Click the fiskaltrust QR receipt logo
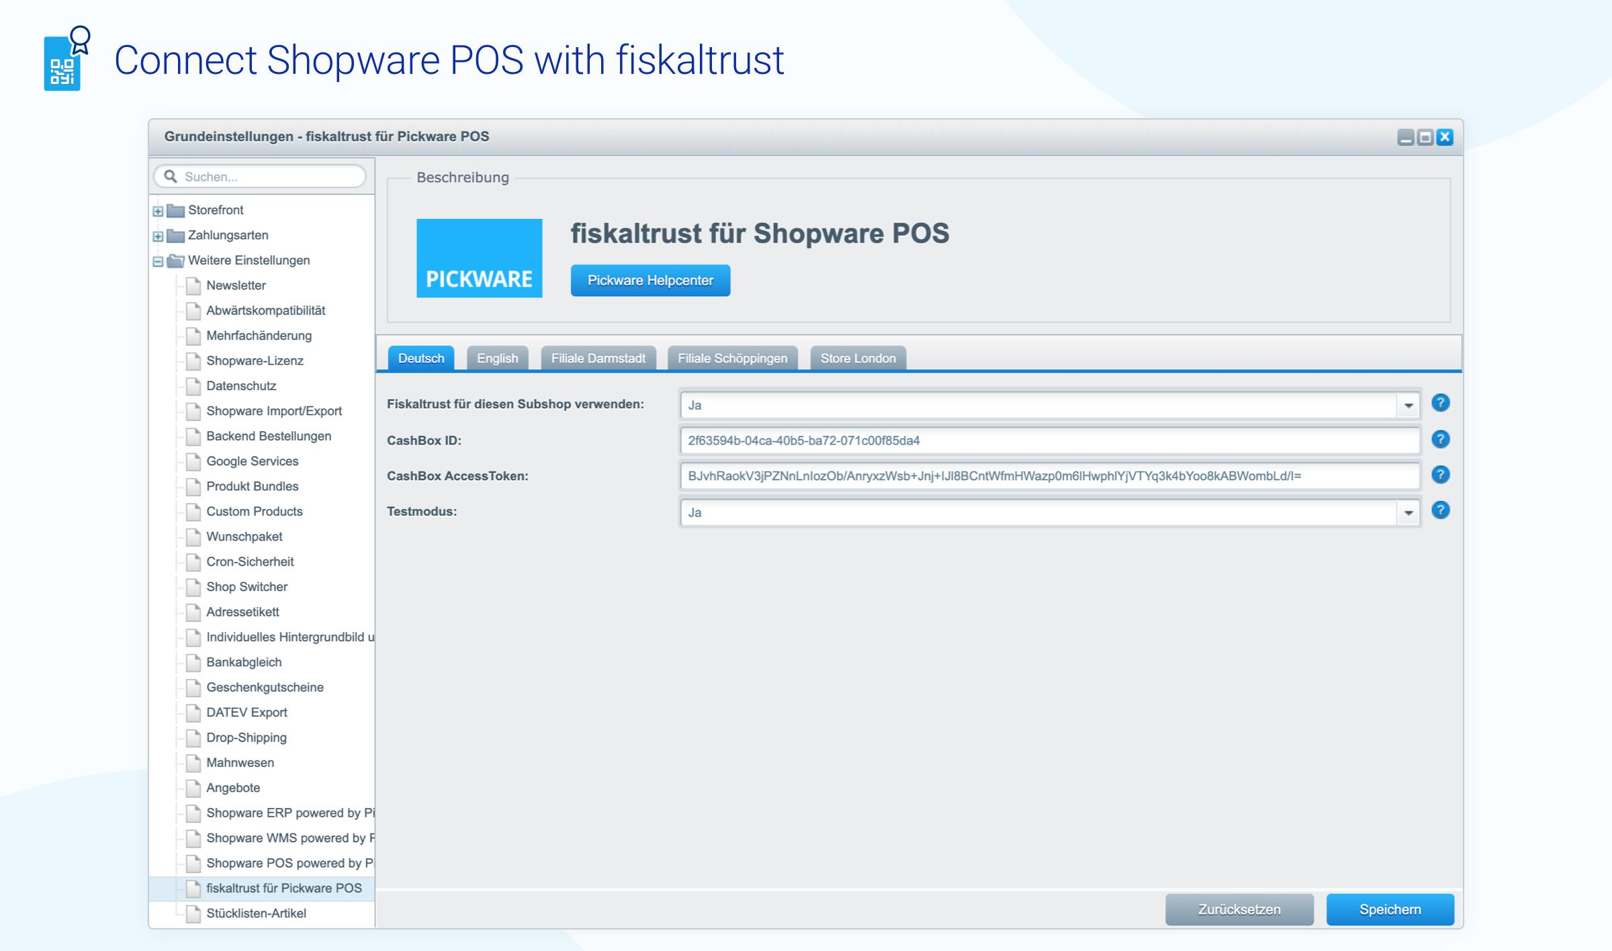This screenshot has width=1612, height=951. pyautogui.click(x=67, y=58)
